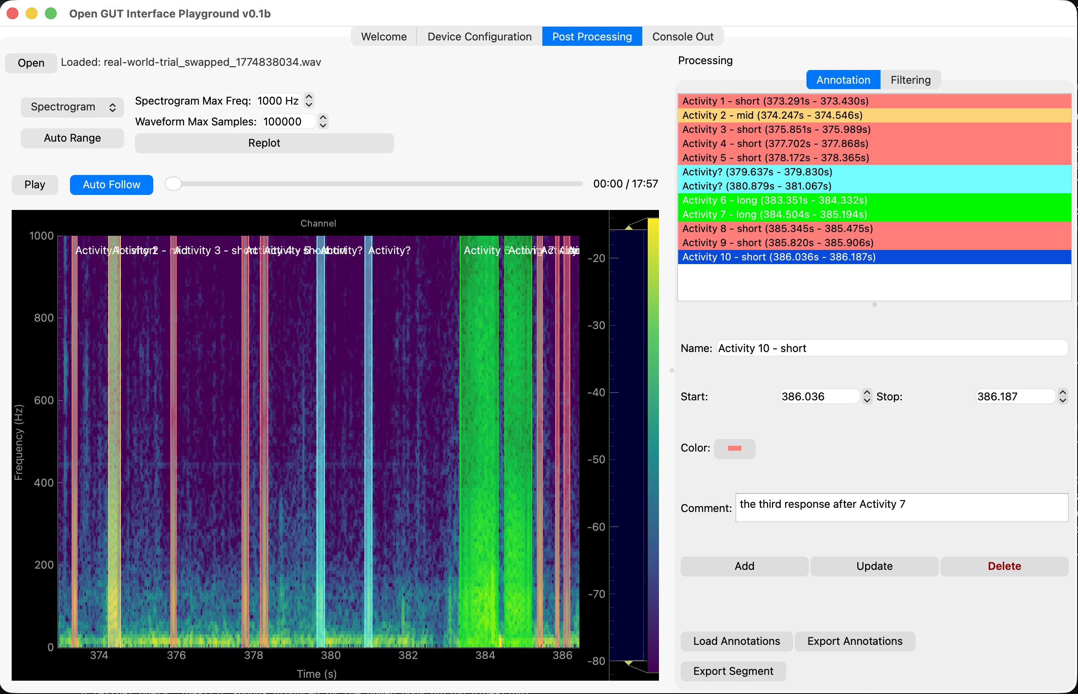Select the Post Processing tab
1078x694 pixels.
tap(592, 37)
